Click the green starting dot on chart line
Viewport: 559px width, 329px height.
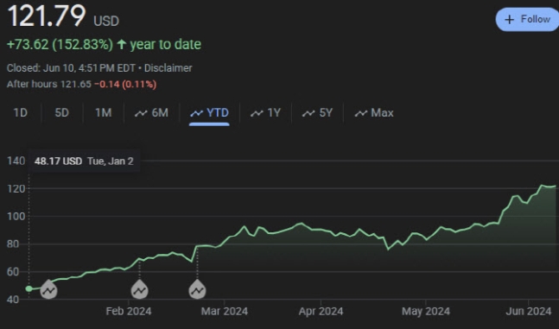29,288
